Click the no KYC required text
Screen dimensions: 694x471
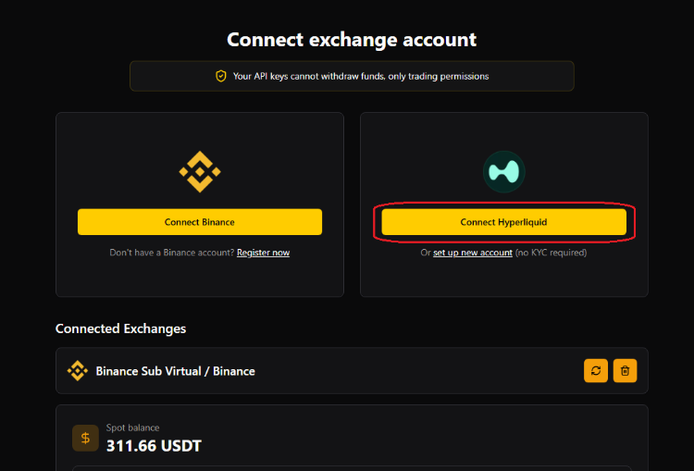[551, 253]
